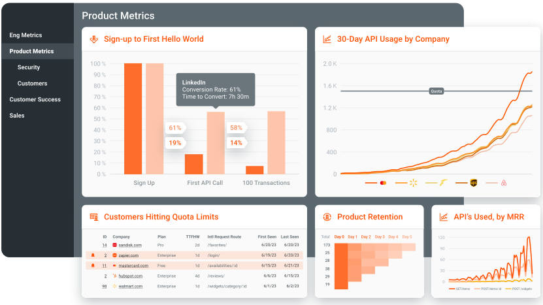Image resolution: width=543 pixels, height=305 pixels.
Task: Open Eng Metrics in the sidebar
Action: click(25, 35)
